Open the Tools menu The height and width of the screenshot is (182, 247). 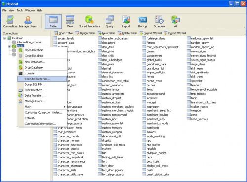pos(20,10)
